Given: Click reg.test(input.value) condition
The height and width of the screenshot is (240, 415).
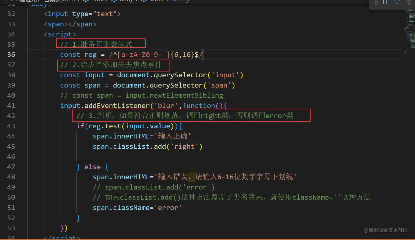Looking at the screenshot, I should [x=131, y=126].
